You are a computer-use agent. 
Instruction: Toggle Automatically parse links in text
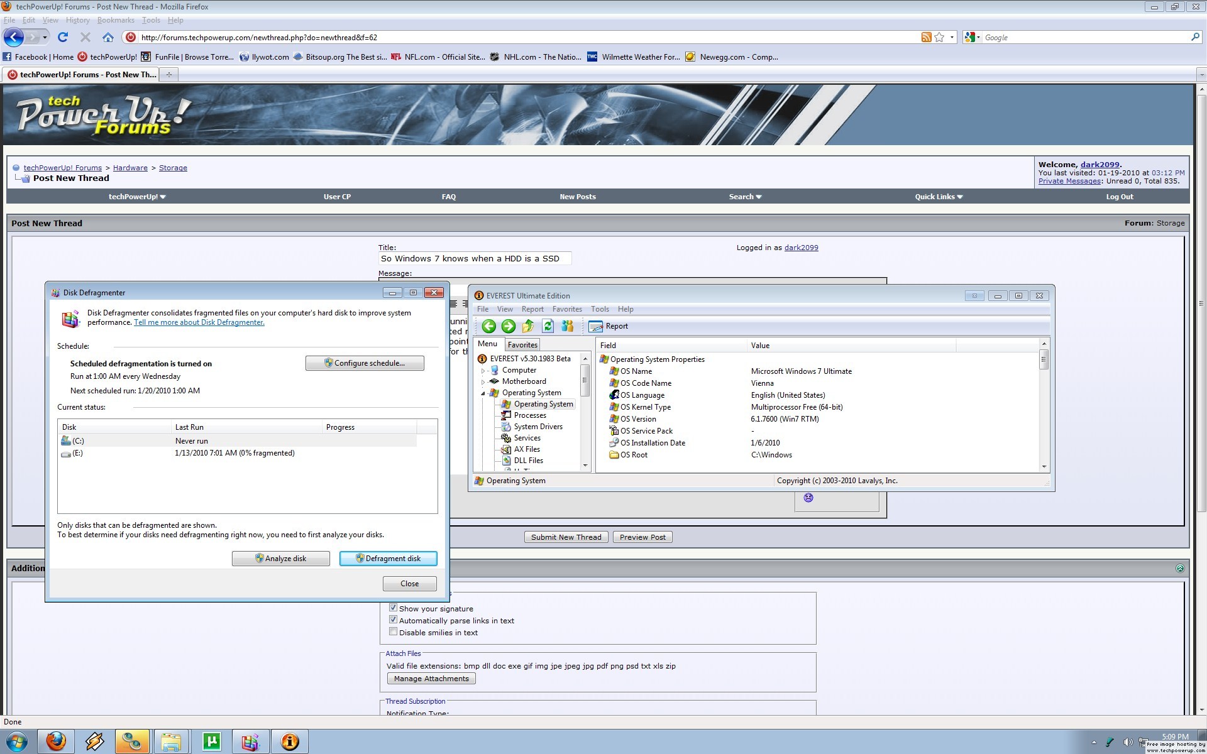393,620
